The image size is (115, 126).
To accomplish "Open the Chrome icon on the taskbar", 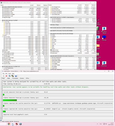I will coord(9,124).
